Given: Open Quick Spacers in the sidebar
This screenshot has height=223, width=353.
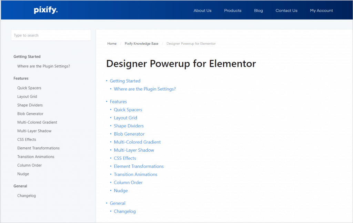Looking at the screenshot, I should (x=29, y=88).
